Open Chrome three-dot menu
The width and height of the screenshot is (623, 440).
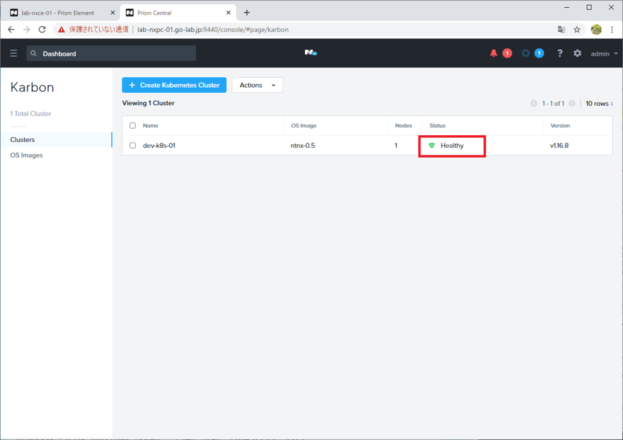[613, 30]
